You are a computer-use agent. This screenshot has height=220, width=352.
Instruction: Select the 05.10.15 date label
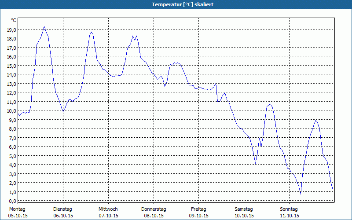click(18, 216)
